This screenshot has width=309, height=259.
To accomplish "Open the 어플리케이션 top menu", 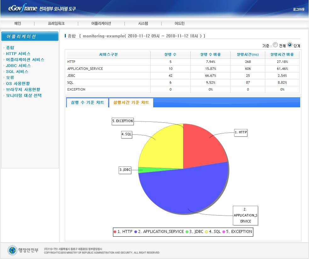I will click(101, 23).
